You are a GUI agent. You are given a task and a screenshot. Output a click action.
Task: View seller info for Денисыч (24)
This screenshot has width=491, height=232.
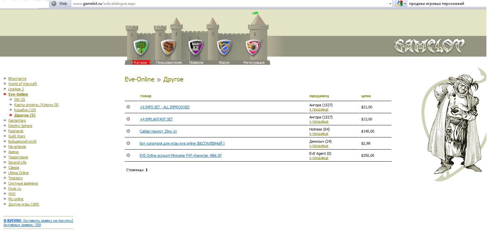(319, 146)
